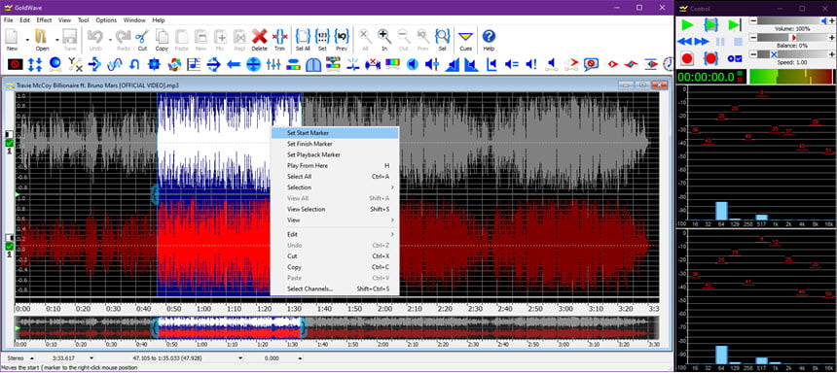Screen dimensions: 837x373
Task: Click the speech bubble with red circle icon
Action: [x=591, y=64]
